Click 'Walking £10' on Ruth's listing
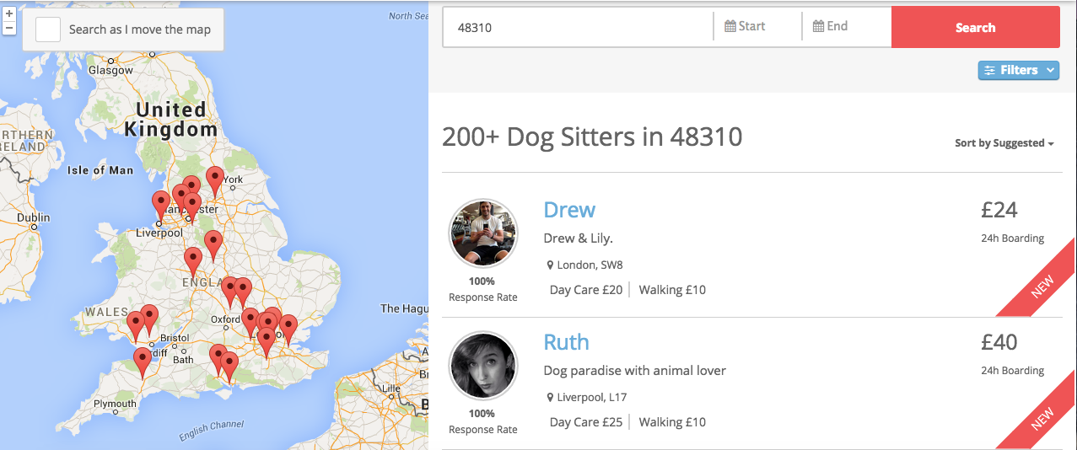1077x450 pixels. coord(672,422)
